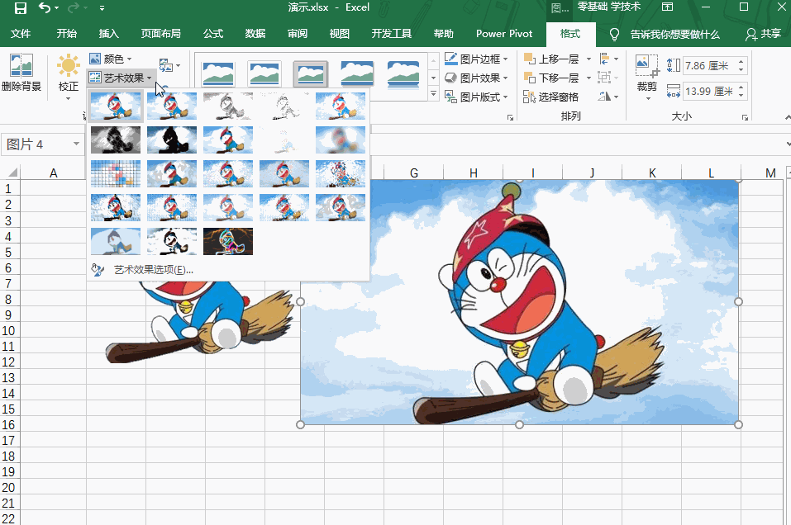
Task: Expand the arrow beside 下移一层
Action: 588,78
